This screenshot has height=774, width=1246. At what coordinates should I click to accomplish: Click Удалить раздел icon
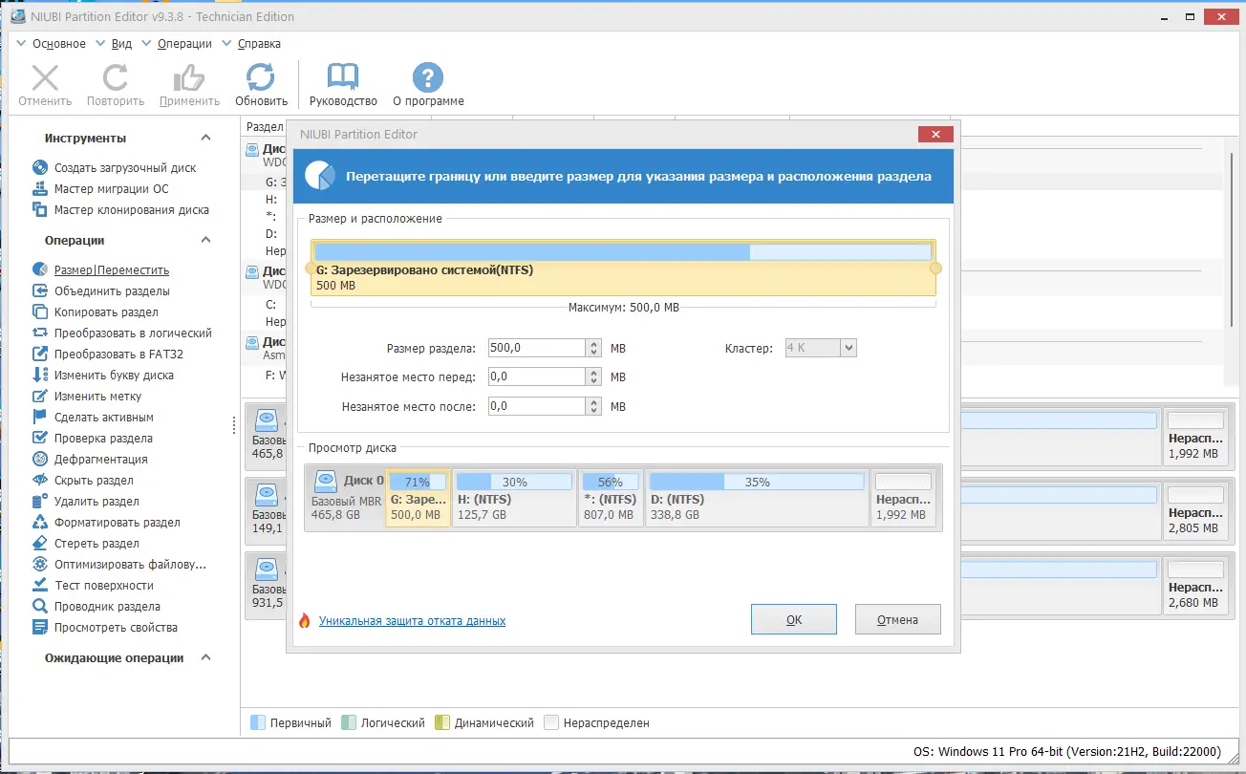coord(40,501)
